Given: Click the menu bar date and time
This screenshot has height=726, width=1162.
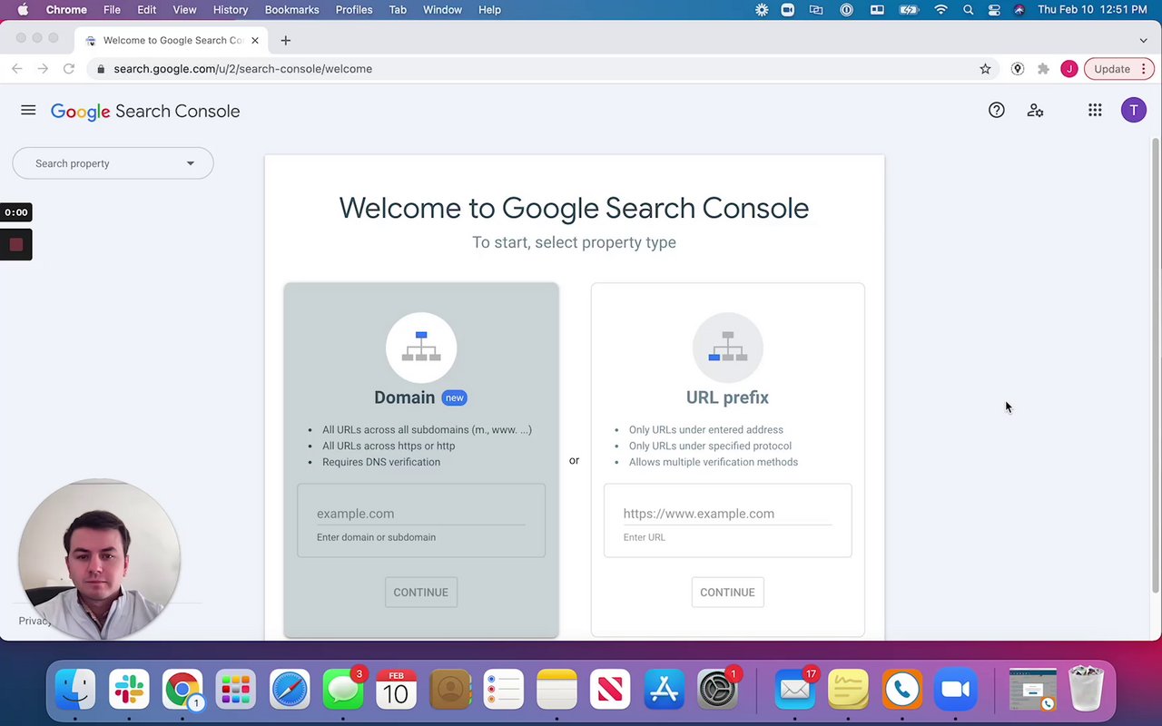Looking at the screenshot, I should click(x=1092, y=10).
